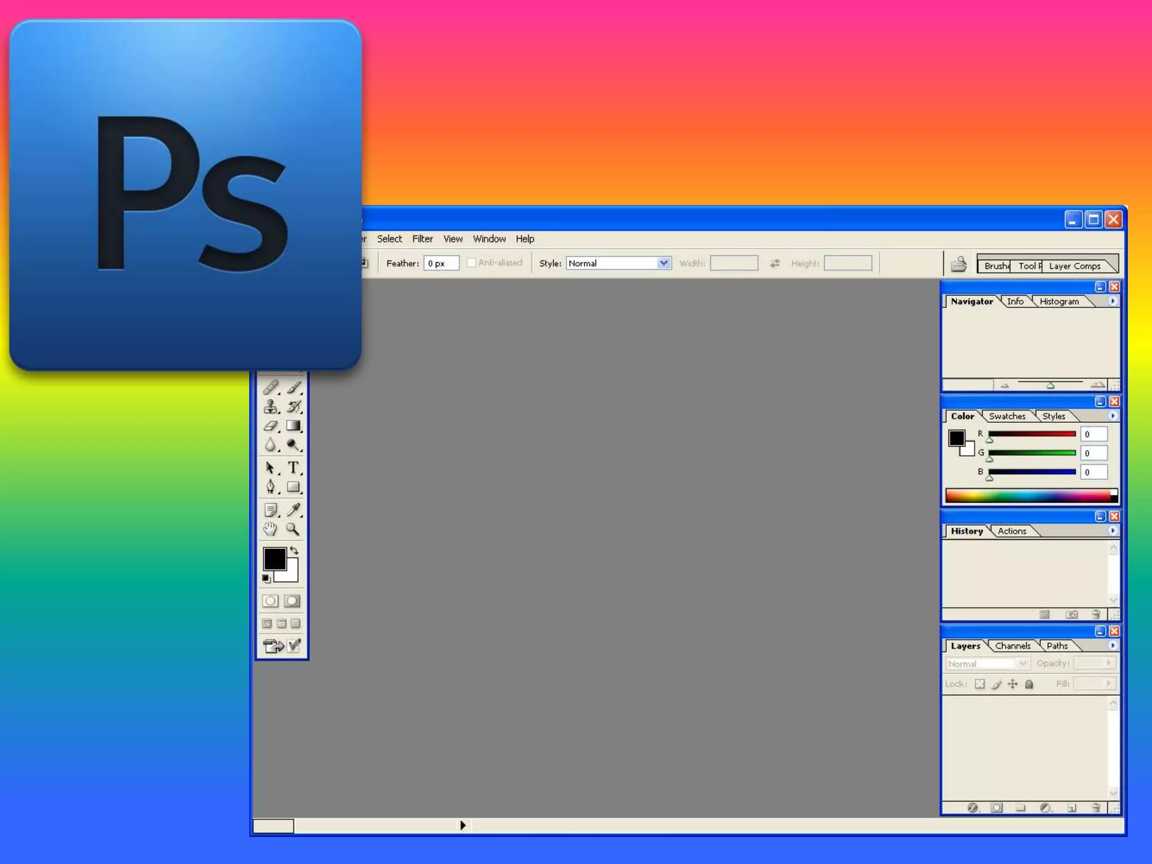Open the Color panel flyout menu arrow
Viewport: 1152px width, 864px height.
[x=1112, y=416]
